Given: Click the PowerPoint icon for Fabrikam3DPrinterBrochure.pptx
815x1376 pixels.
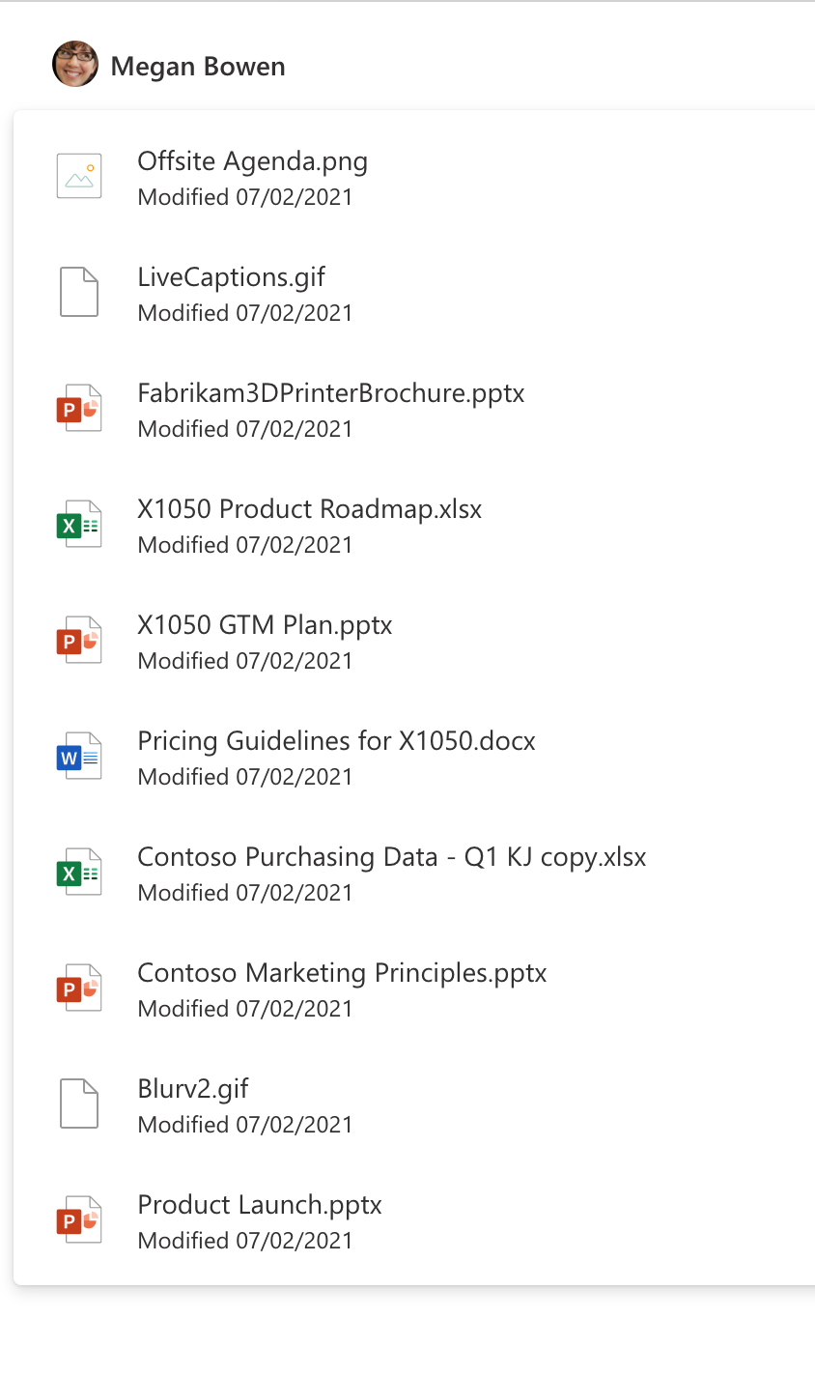Looking at the screenshot, I should click(78, 408).
